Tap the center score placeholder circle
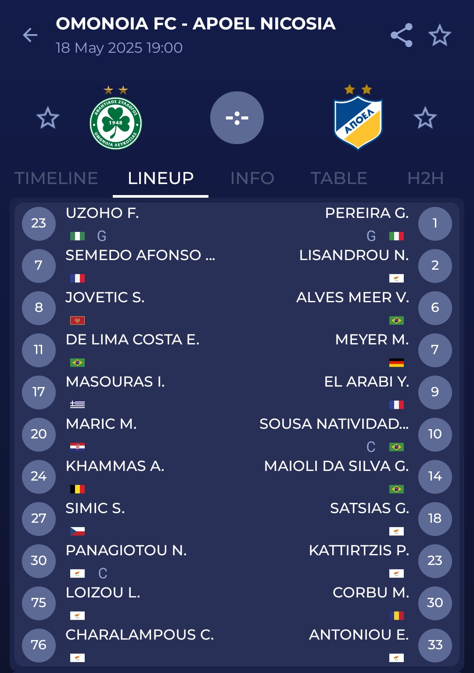The image size is (474, 673). (237, 118)
